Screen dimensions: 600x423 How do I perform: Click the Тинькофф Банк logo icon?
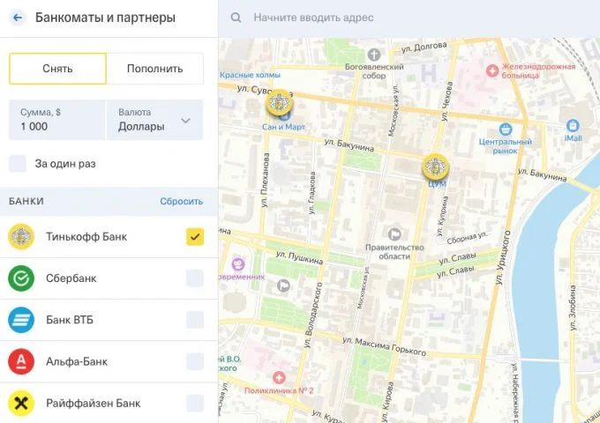(21, 236)
